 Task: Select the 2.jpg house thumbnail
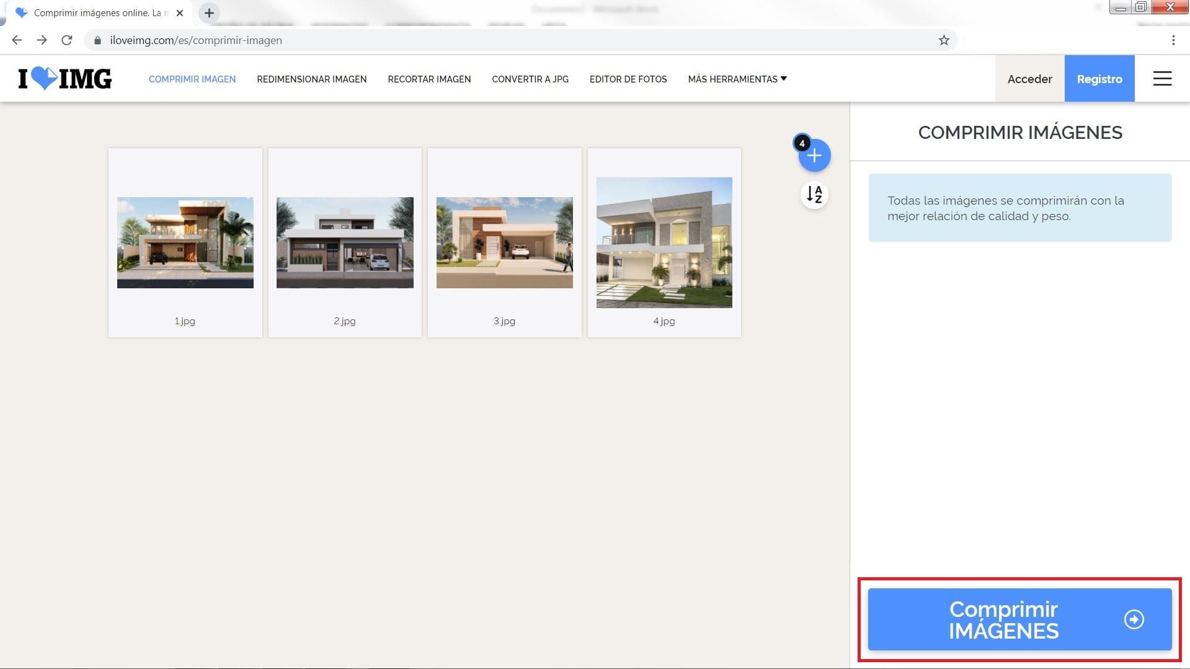pos(345,242)
